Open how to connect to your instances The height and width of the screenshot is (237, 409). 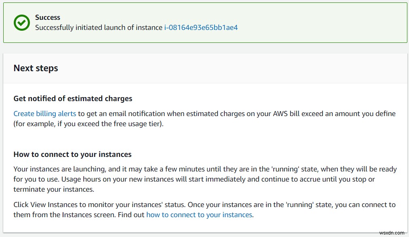tap(199, 215)
